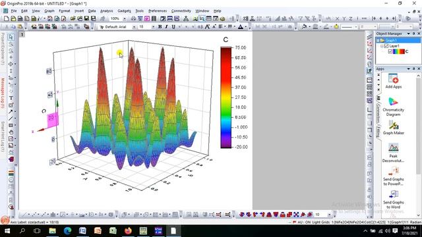The height and width of the screenshot is (237, 422).
Task: Open Apps panel options arrow
Action: click(x=408, y=68)
